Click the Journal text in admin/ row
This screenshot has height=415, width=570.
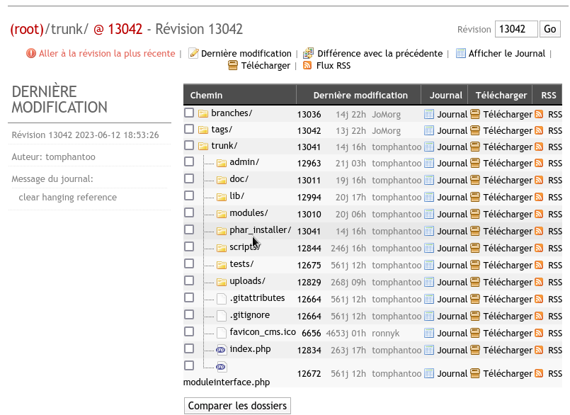(x=452, y=164)
